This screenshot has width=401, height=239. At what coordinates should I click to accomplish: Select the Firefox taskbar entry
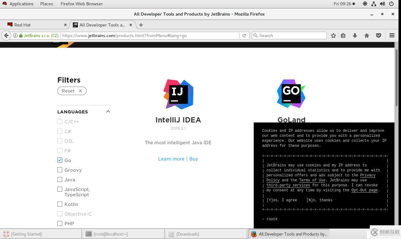click(x=289, y=234)
